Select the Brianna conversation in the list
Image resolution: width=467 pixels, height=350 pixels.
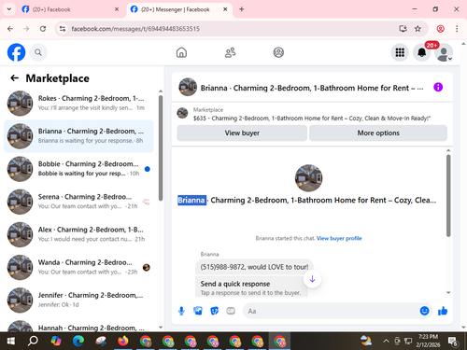tap(78, 136)
